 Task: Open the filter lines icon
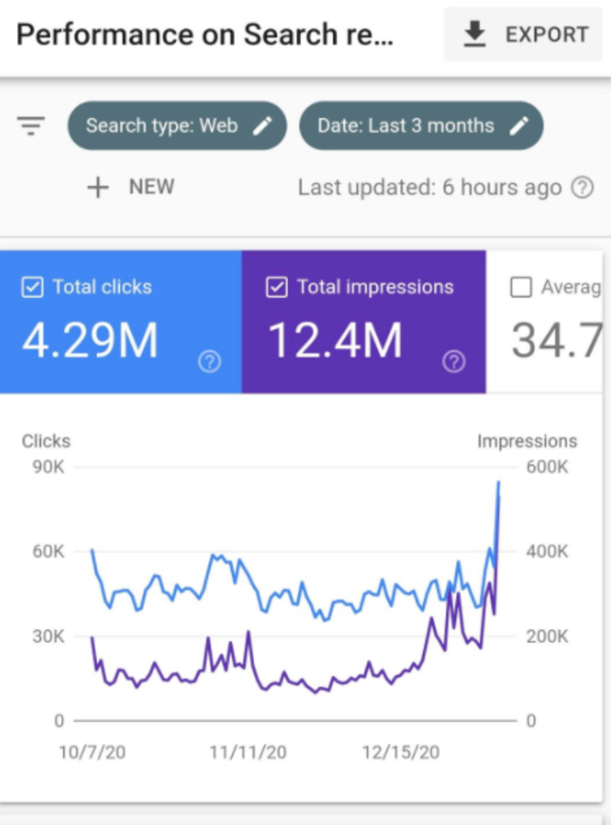tap(31, 125)
